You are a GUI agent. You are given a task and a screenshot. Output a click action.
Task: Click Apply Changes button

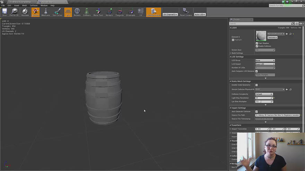[x=265, y=75]
